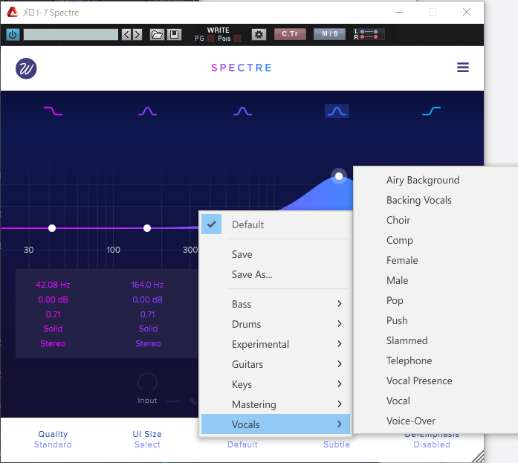
Task: Click the preset name field in host toolbar
Action: 71,34
